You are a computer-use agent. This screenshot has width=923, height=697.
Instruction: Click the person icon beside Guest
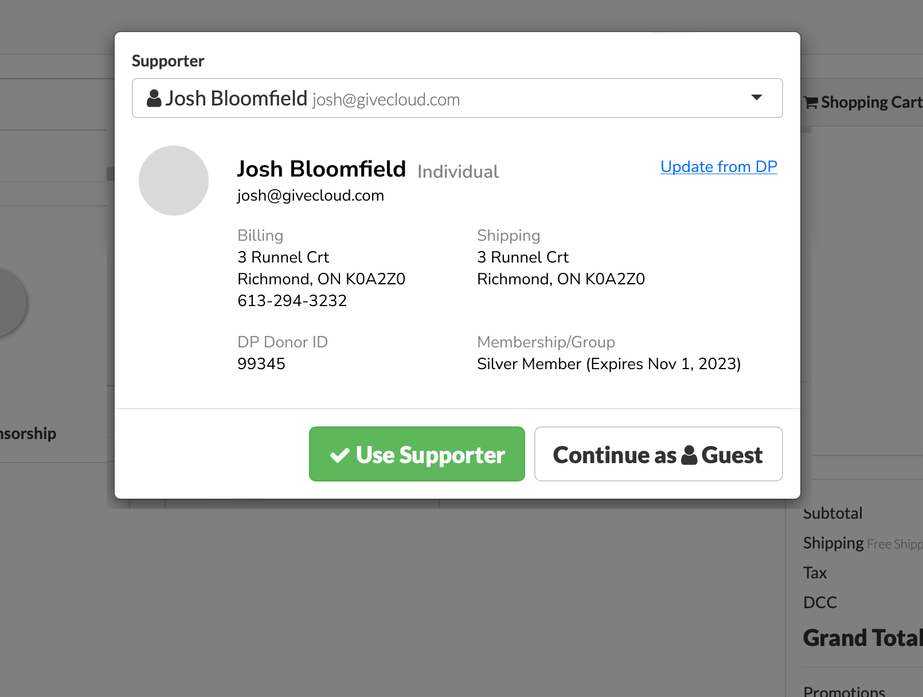(x=689, y=455)
